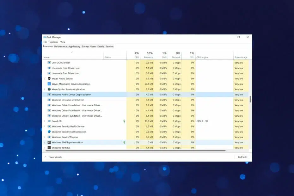The width and height of the screenshot is (294, 196).
Task: Open the View menu
Action: click(63, 42)
